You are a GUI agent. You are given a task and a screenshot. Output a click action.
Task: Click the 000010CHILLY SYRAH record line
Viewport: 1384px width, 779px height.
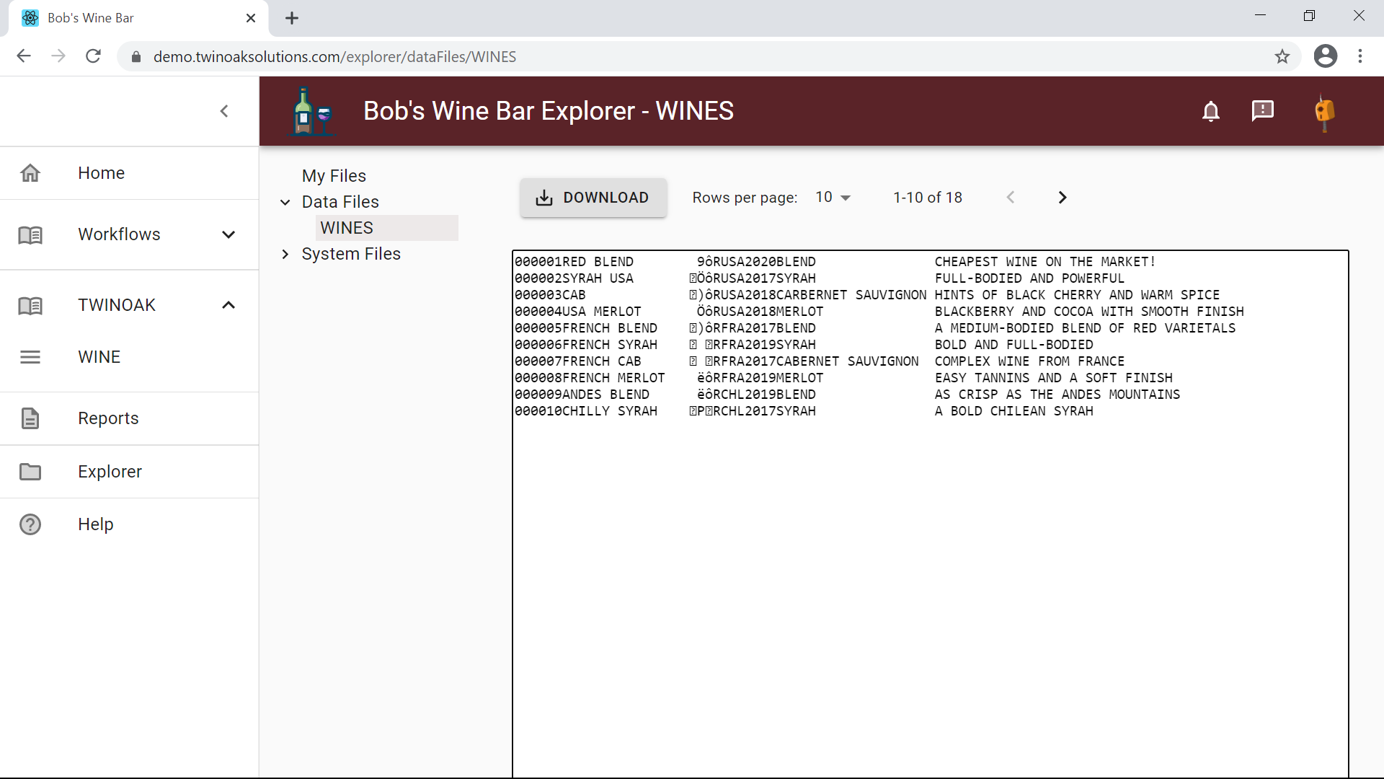pyautogui.click(x=804, y=411)
